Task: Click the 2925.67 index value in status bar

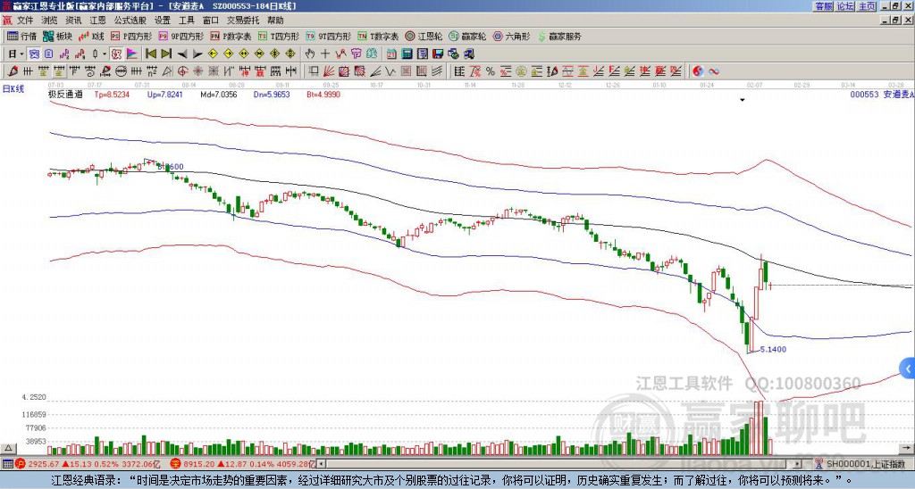Action: (x=44, y=464)
